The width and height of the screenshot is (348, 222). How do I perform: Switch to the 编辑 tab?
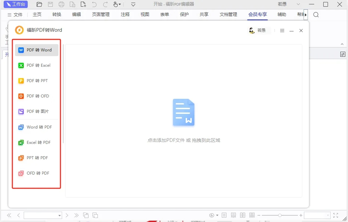pos(76,14)
